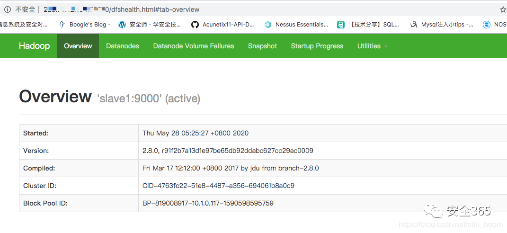Open the WordPress-icon security bookmark
This screenshot has height=233, width=507.
pos(123,25)
